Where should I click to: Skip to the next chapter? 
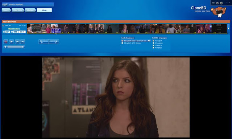tap(22, 42)
